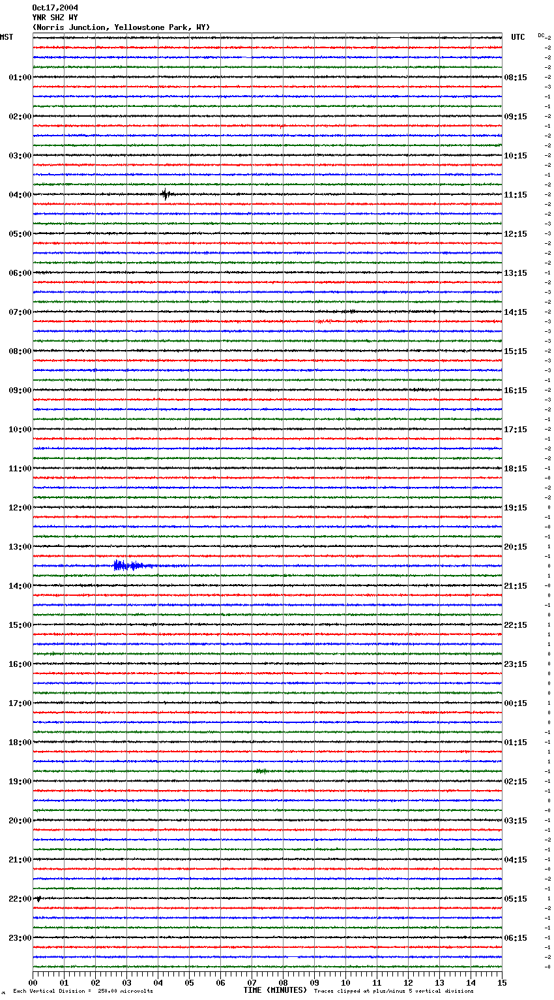Image resolution: width=554 pixels, height=1000 pixels.
Task: Select the 19:00 MST time label
Action: pyautogui.click(x=20, y=782)
